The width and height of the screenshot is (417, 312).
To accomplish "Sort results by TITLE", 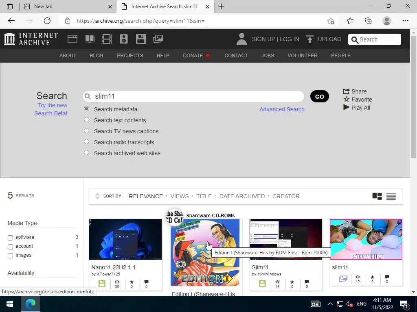I will (x=204, y=196).
